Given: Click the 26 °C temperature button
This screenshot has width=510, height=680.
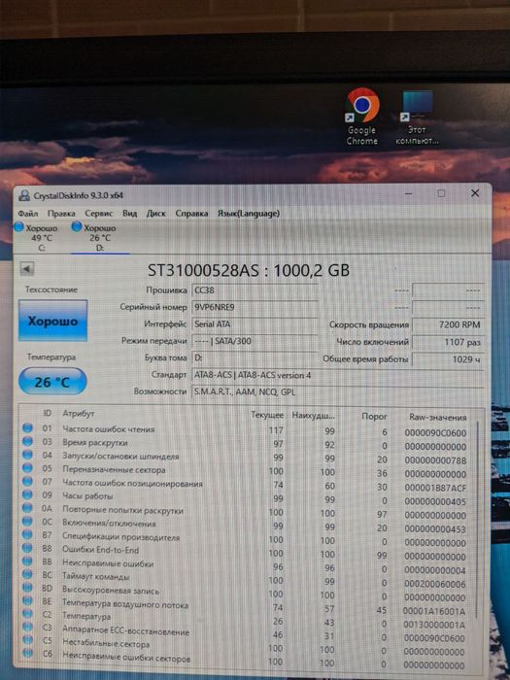Looking at the screenshot, I should point(52,382).
